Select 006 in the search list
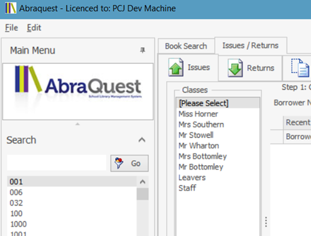 coord(72,193)
